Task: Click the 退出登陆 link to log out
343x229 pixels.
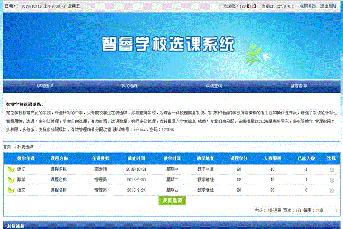Action: [328, 6]
